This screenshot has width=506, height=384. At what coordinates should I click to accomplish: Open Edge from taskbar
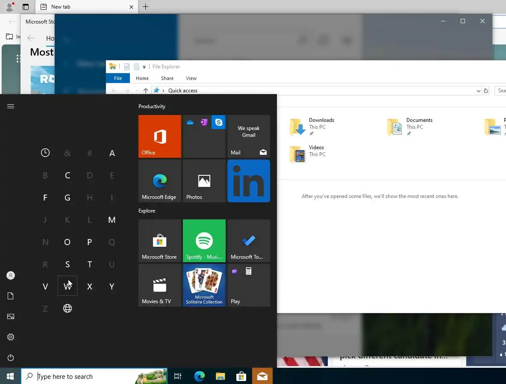(x=200, y=376)
